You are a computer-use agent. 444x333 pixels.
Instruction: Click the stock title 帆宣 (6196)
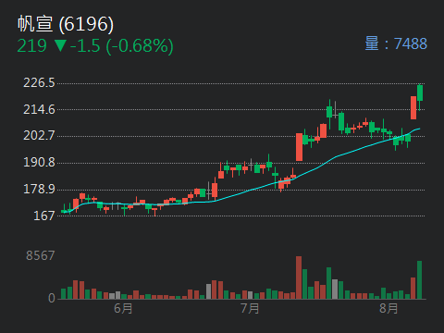click(66, 24)
